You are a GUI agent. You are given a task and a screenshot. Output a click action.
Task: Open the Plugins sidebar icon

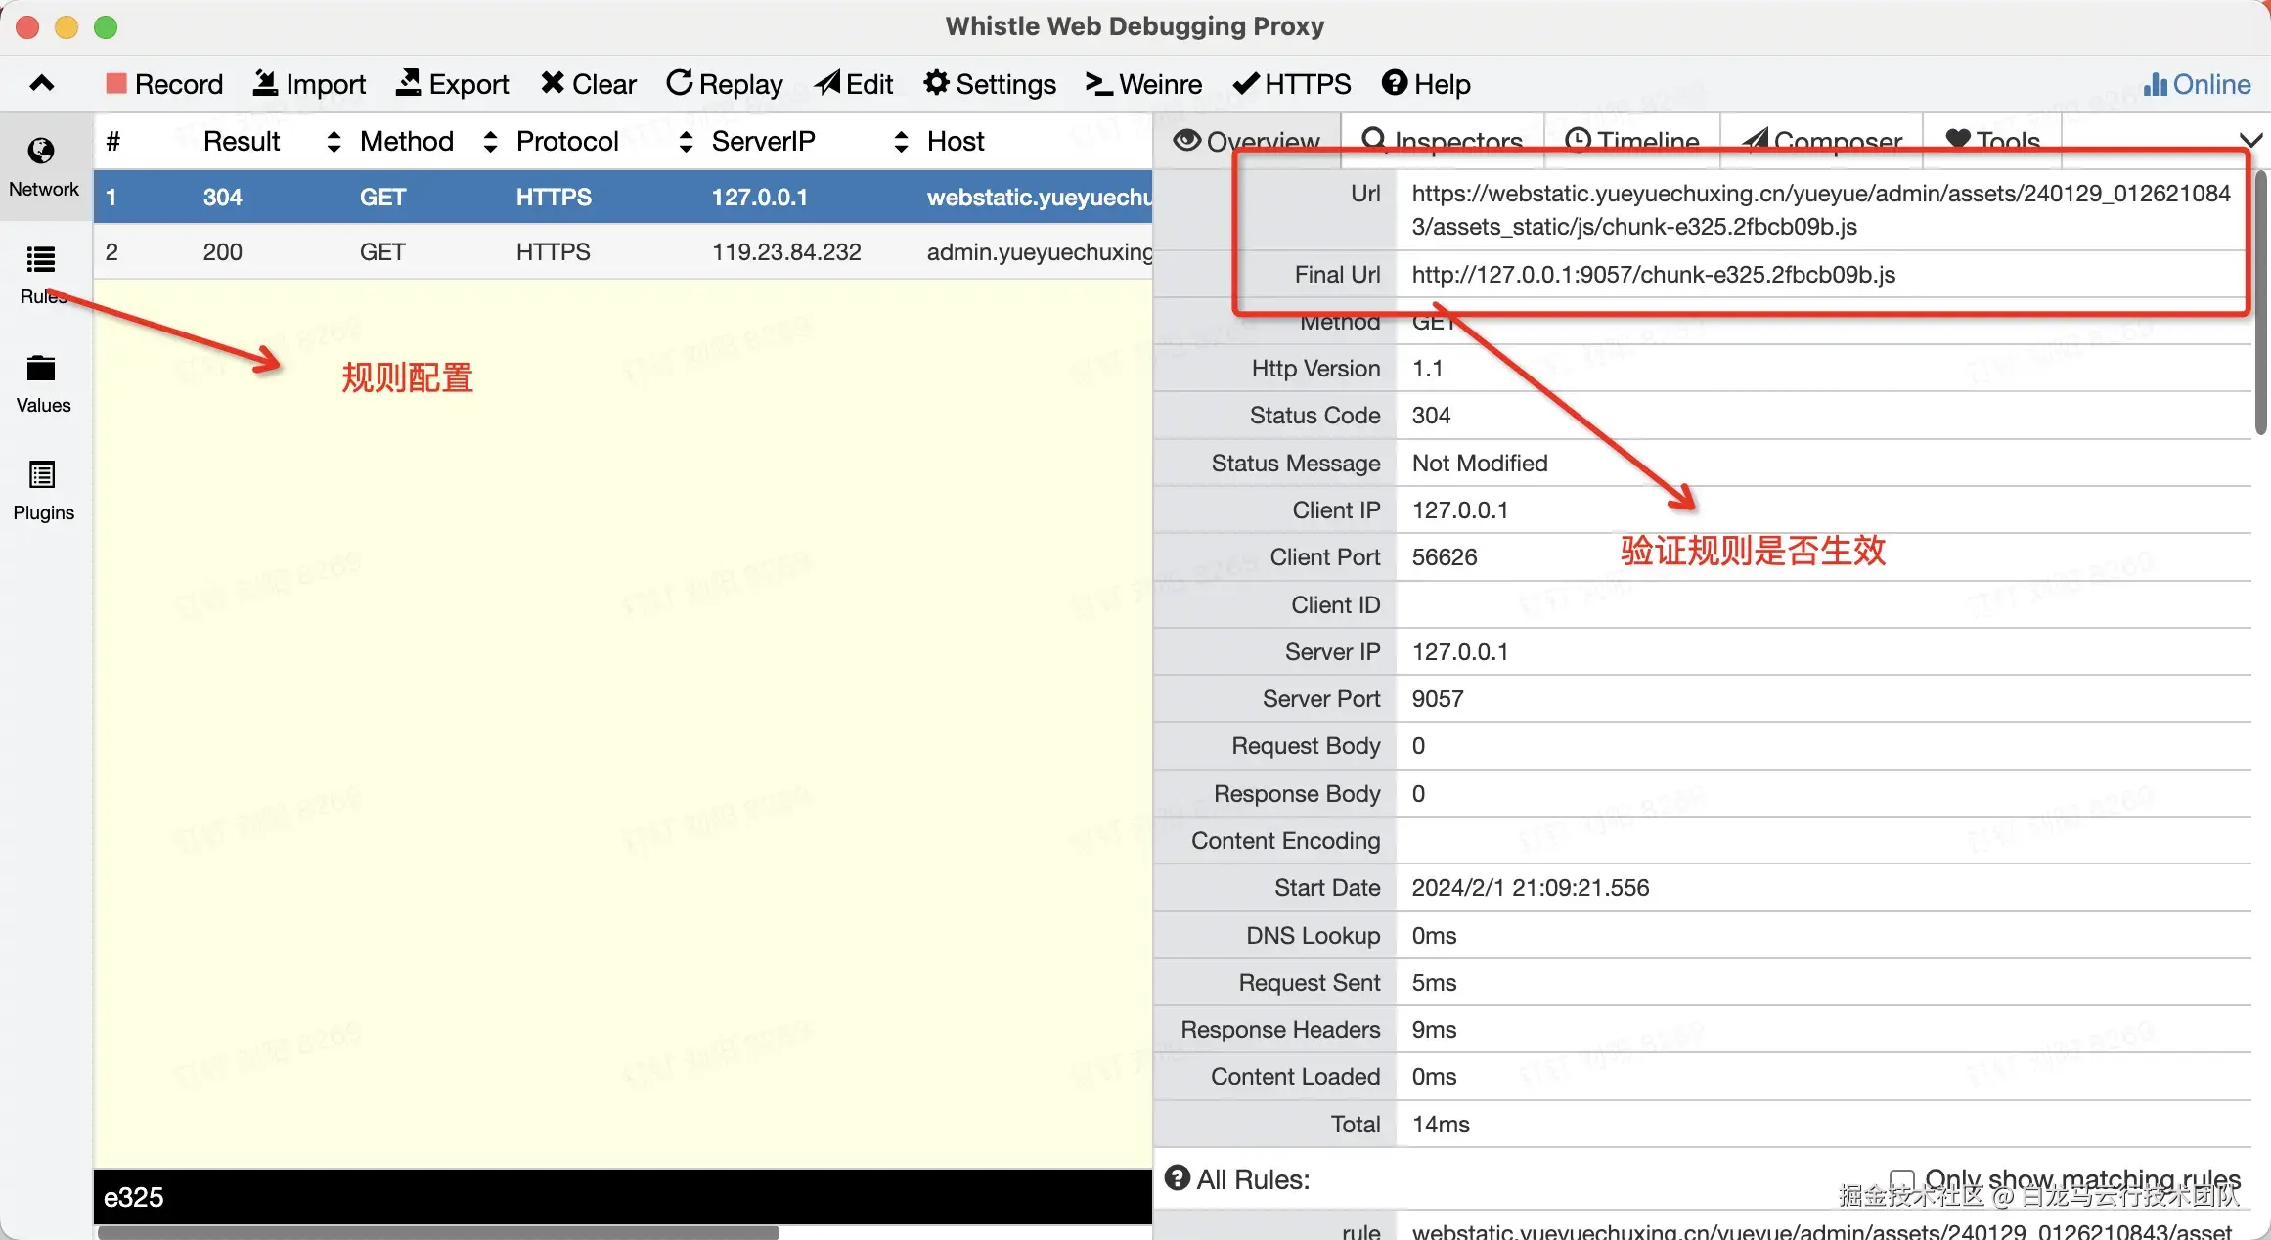pos(41,476)
